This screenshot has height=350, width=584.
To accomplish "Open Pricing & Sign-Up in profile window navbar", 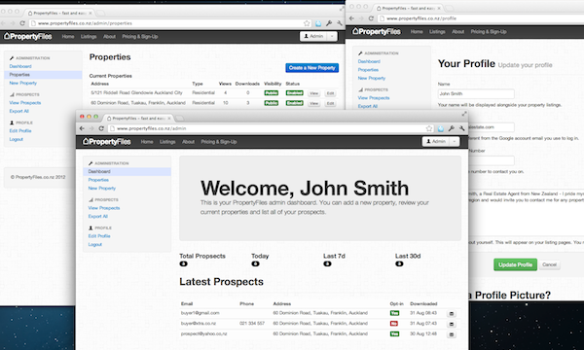I will (489, 32).
